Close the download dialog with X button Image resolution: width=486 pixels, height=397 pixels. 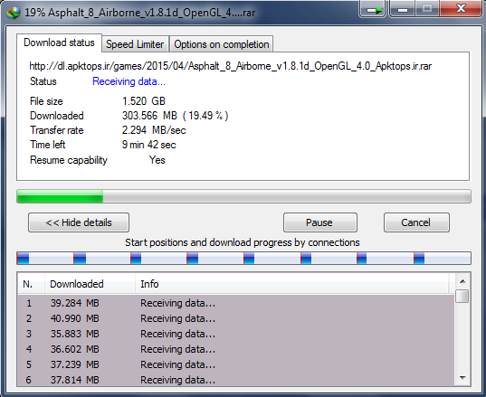[x=461, y=9]
